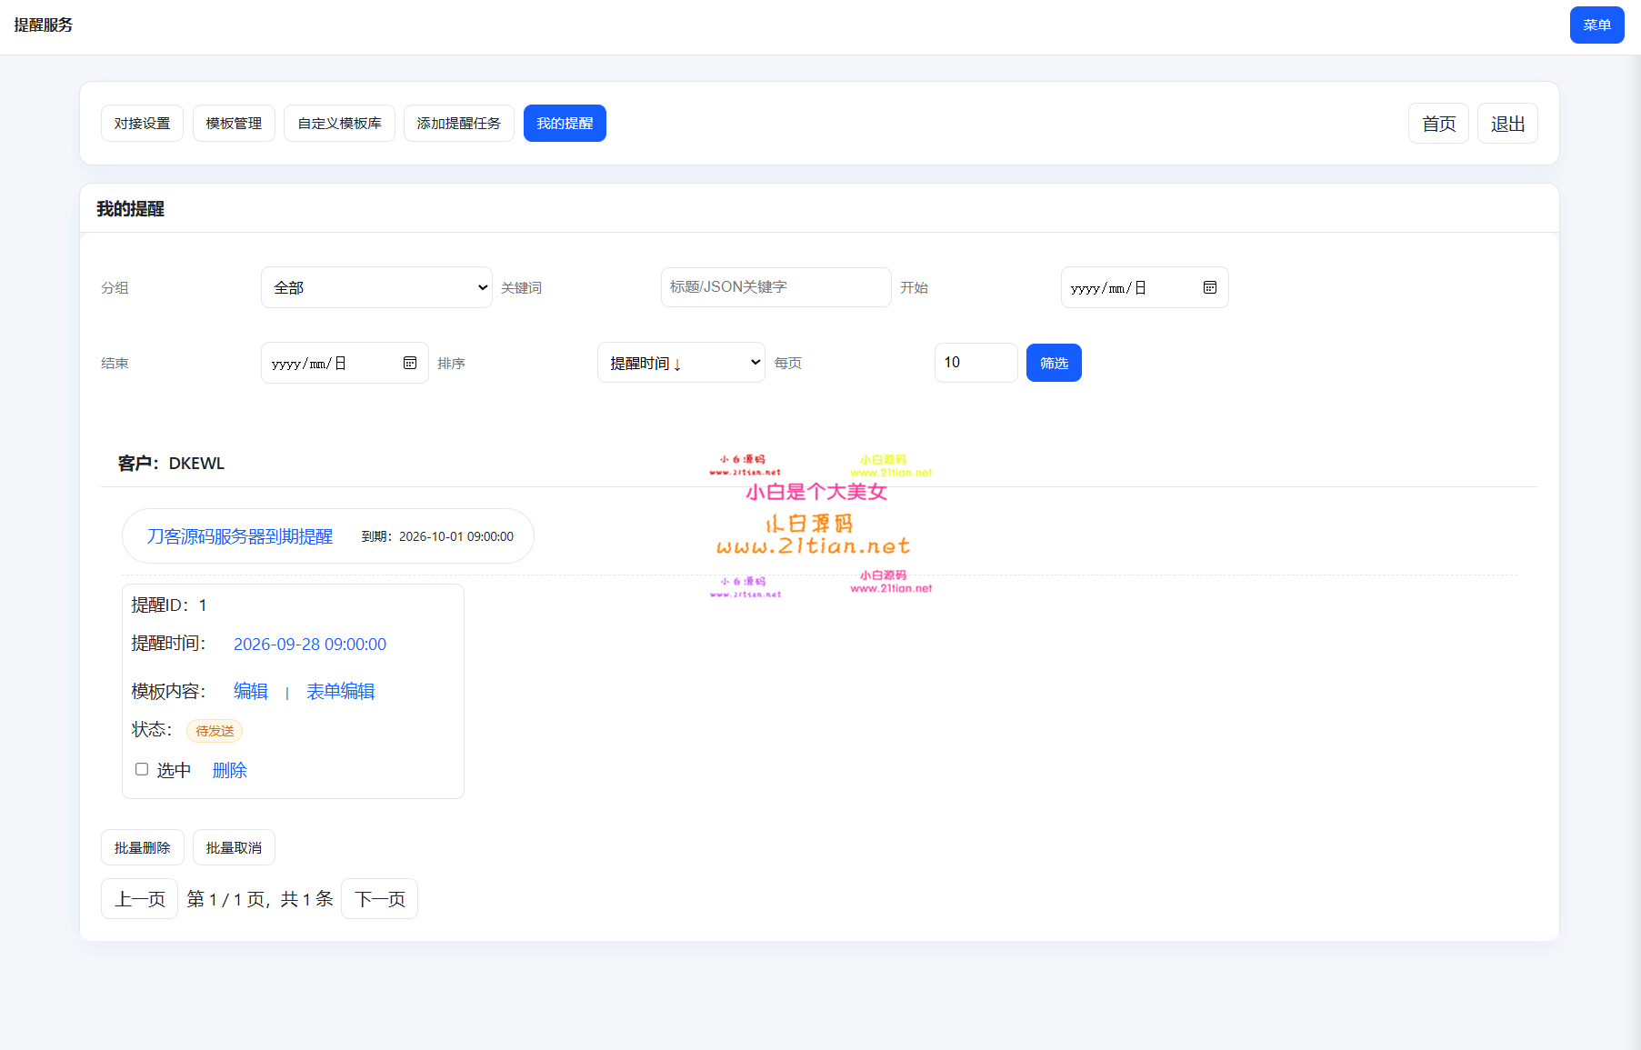
Task: Click the 退出 logout button
Action: 1506,124
